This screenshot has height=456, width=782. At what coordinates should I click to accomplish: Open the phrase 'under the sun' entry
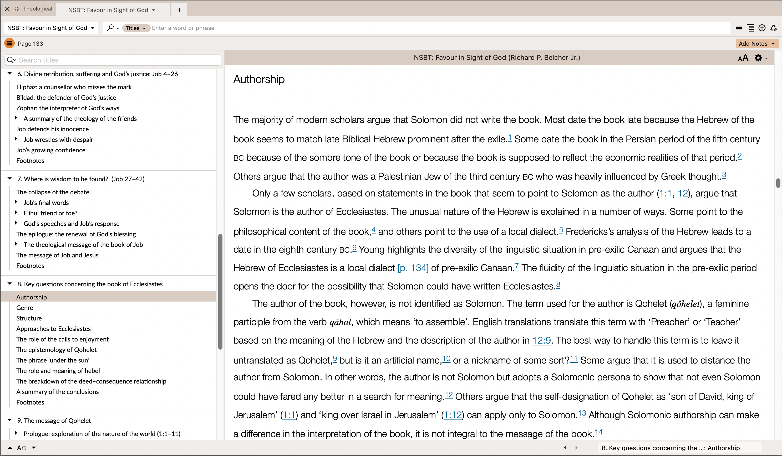(53, 360)
